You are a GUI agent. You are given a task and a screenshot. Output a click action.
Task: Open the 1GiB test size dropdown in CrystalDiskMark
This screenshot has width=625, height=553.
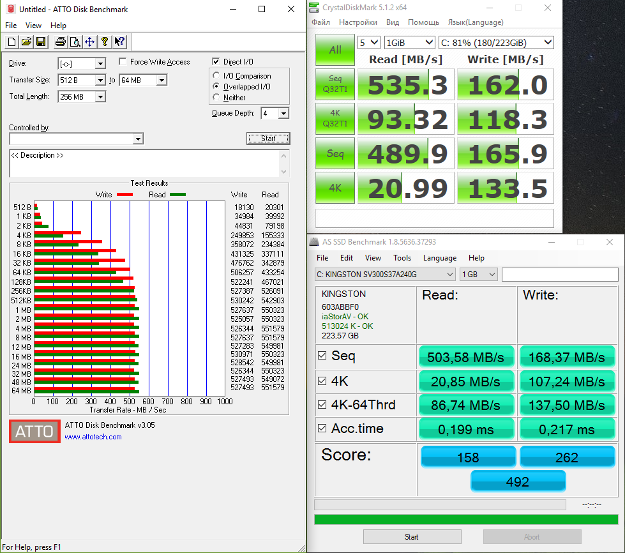(409, 42)
